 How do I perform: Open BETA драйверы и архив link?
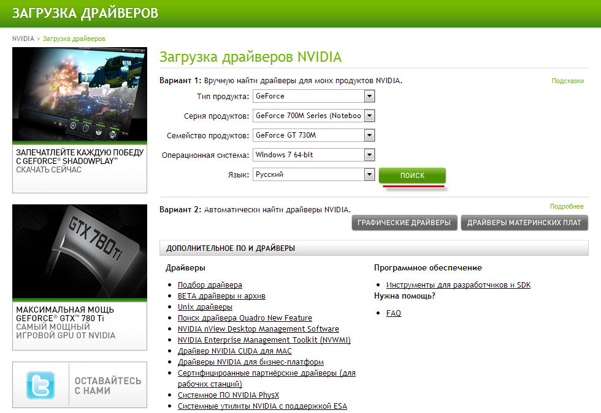[221, 296]
